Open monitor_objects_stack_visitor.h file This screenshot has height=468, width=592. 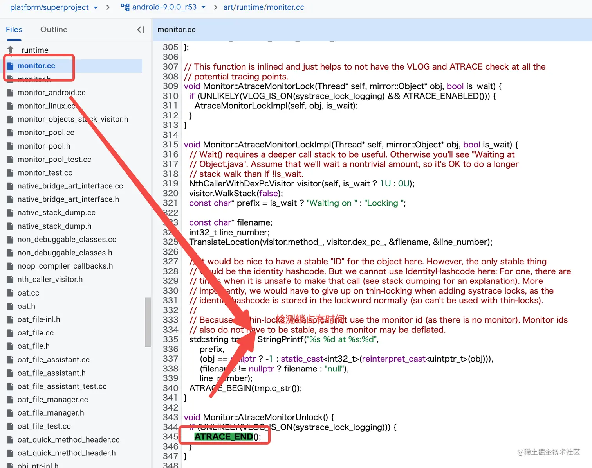[x=73, y=119]
